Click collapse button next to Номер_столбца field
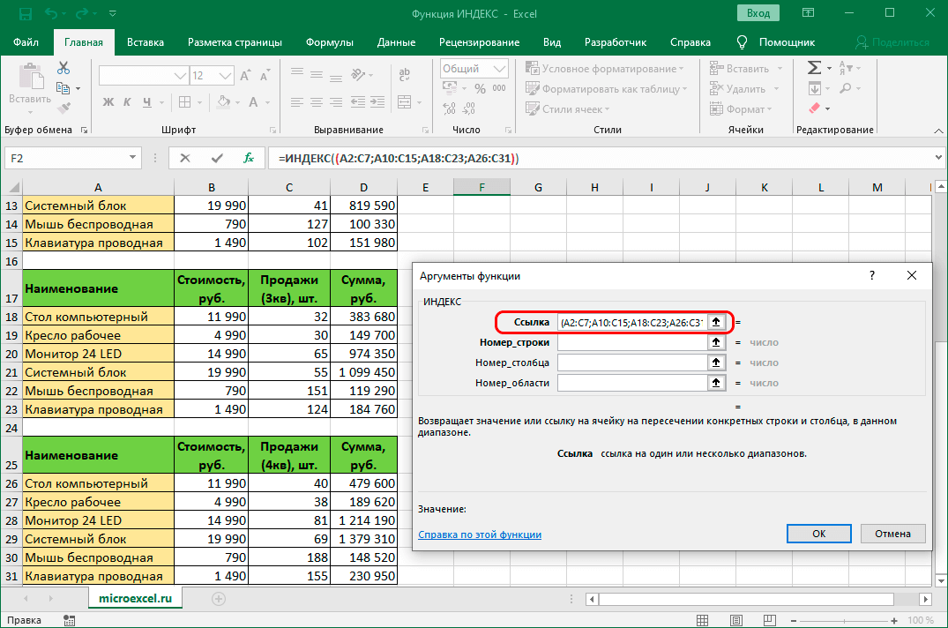The image size is (948, 628). (716, 363)
